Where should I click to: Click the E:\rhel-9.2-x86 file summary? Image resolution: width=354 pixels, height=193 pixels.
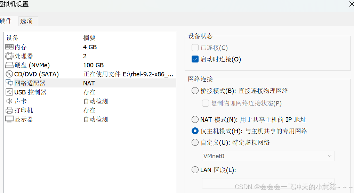tap(128, 74)
